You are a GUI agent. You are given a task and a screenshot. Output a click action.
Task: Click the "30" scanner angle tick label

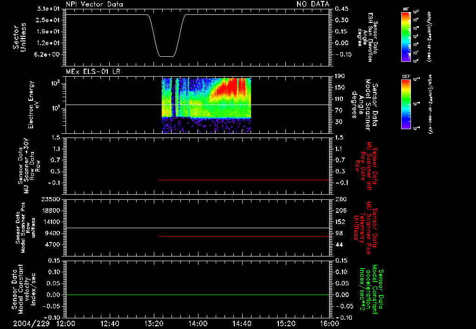(338, 122)
